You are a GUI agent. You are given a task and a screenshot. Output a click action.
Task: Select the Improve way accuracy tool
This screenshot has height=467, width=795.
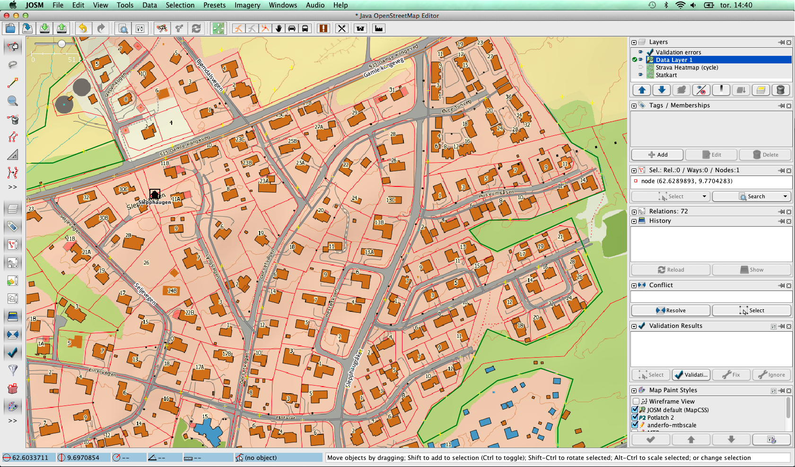pos(13,137)
